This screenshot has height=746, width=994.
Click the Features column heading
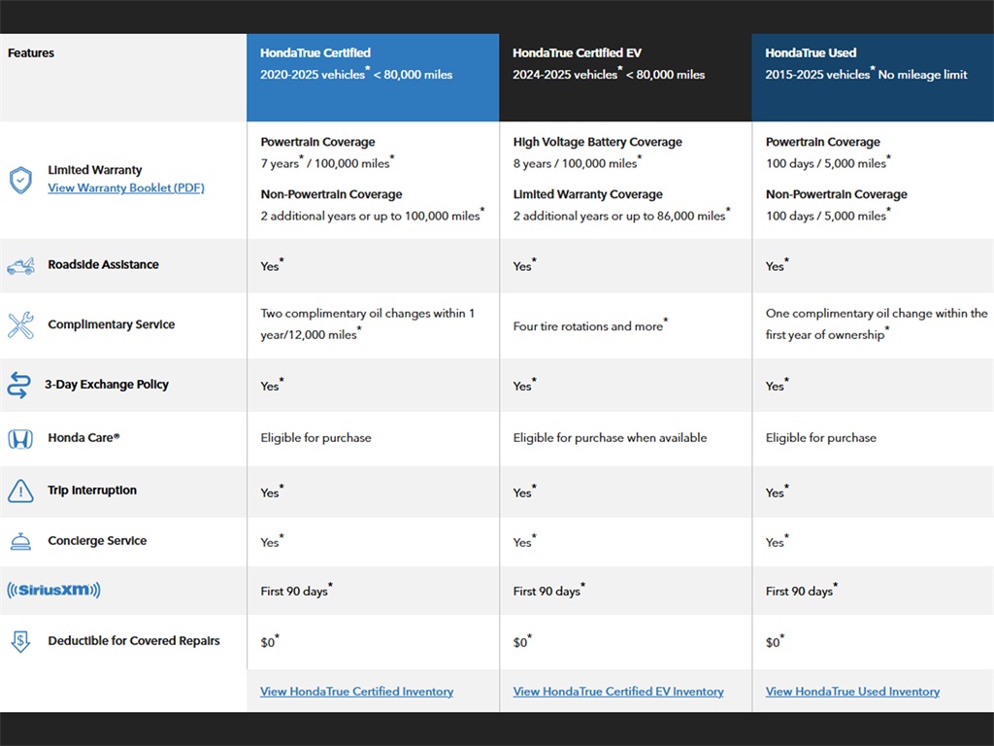[x=31, y=53]
